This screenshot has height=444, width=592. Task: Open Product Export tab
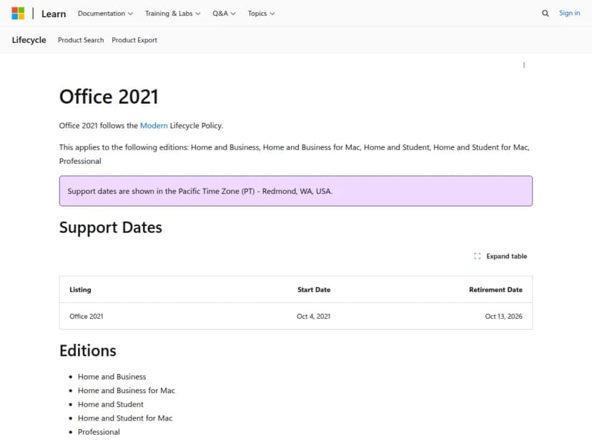pyautogui.click(x=134, y=40)
